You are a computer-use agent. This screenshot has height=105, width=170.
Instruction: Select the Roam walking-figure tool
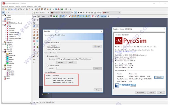tap(78, 12)
